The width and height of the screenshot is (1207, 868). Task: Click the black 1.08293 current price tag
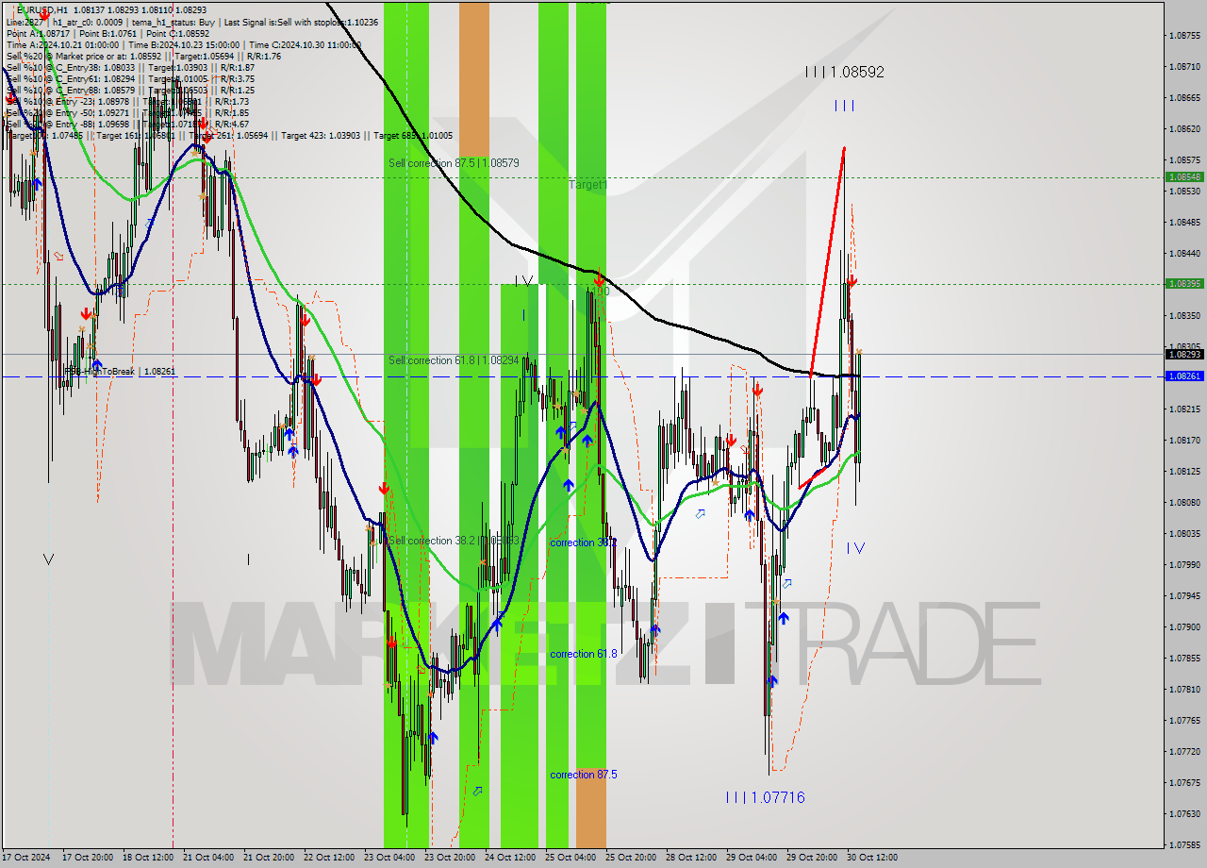point(1184,355)
